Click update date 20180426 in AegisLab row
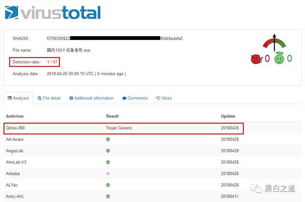Image resolution: width=305 pixels, height=202 pixels. 230,151
